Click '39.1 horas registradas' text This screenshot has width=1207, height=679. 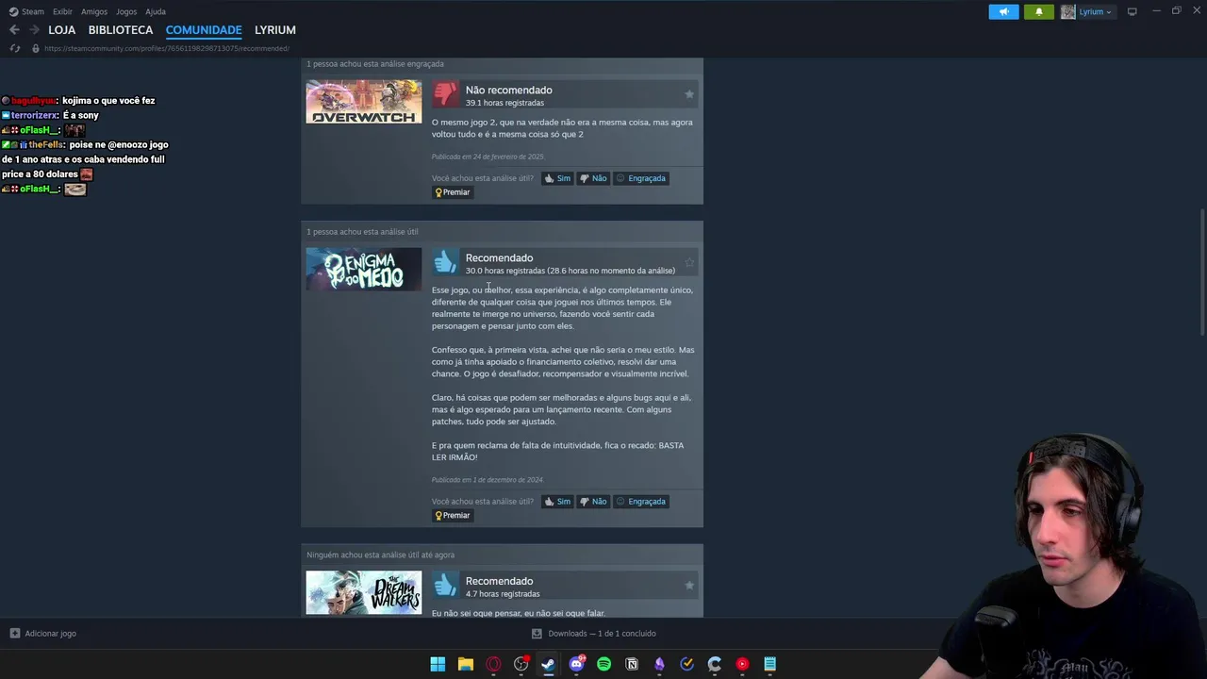[504, 103]
